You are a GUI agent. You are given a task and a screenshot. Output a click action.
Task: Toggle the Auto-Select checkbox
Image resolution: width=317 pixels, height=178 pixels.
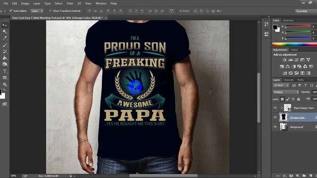(11, 11)
